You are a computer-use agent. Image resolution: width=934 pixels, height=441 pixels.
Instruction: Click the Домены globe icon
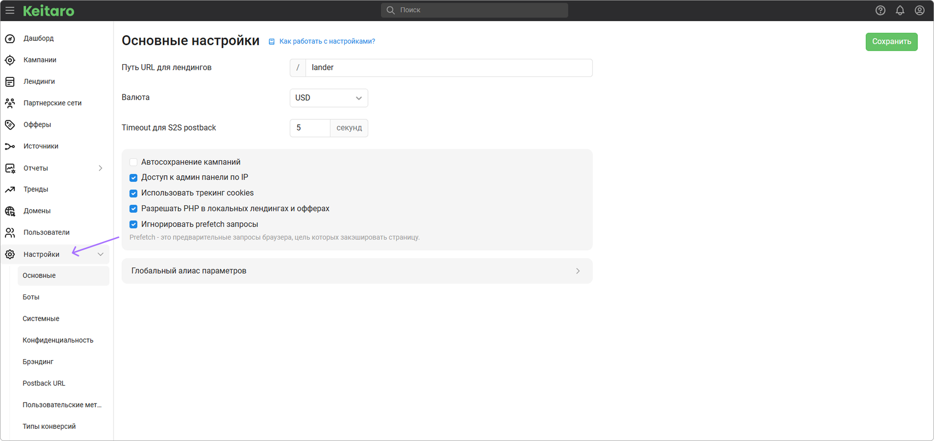(x=10, y=211)
